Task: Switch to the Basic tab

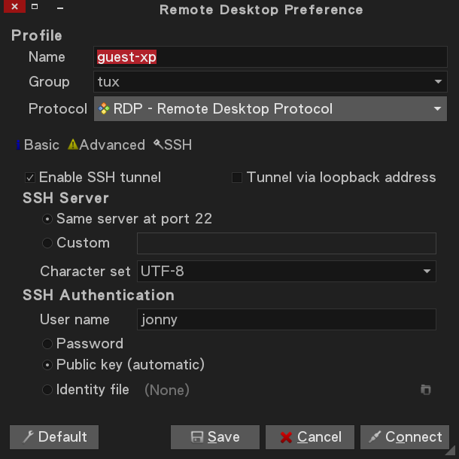Action: pyautogui.click(x=38, y=145)
